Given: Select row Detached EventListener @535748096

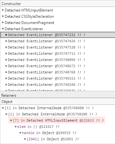Looking at the screenshot, I should pyautogui.click(x=58, y=60).
